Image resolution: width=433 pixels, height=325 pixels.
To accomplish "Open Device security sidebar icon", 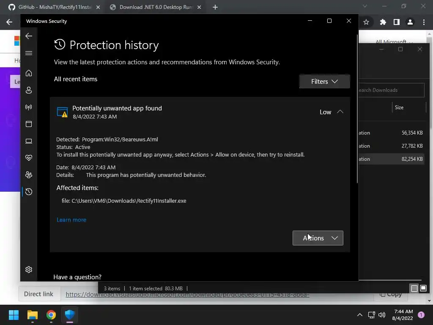I will [x=29, y=141].
